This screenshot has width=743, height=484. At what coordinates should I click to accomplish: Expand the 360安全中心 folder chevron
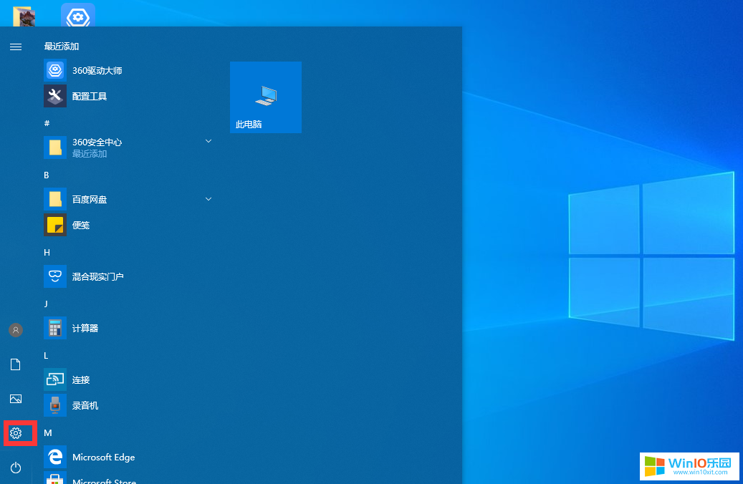[208, 141]
